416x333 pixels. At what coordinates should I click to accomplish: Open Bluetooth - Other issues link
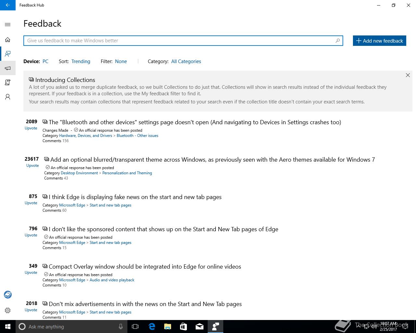137,136
